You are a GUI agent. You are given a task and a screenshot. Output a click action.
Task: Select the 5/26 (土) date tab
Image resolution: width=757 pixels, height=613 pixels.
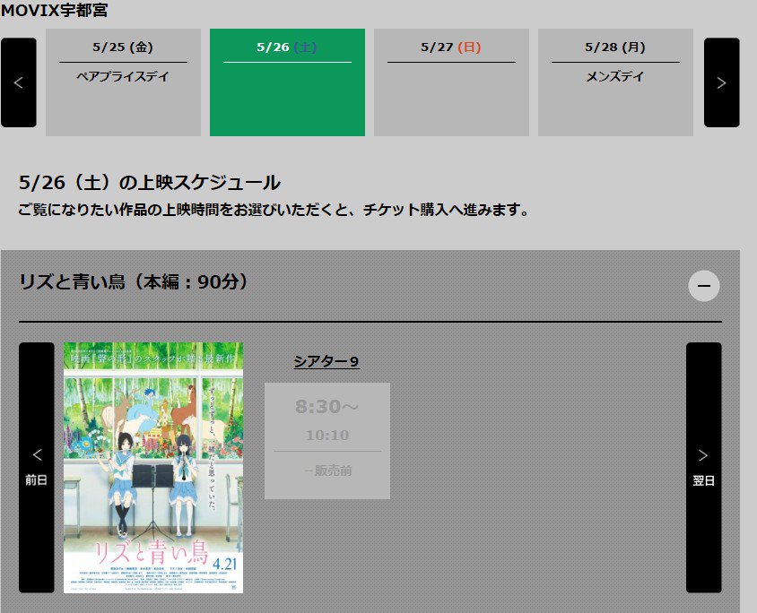pos(287,82)
